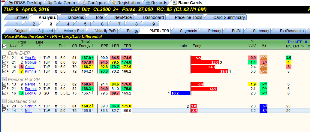Open the NewPace sub-tab
310x132 pixels.
tap(120, 17)
